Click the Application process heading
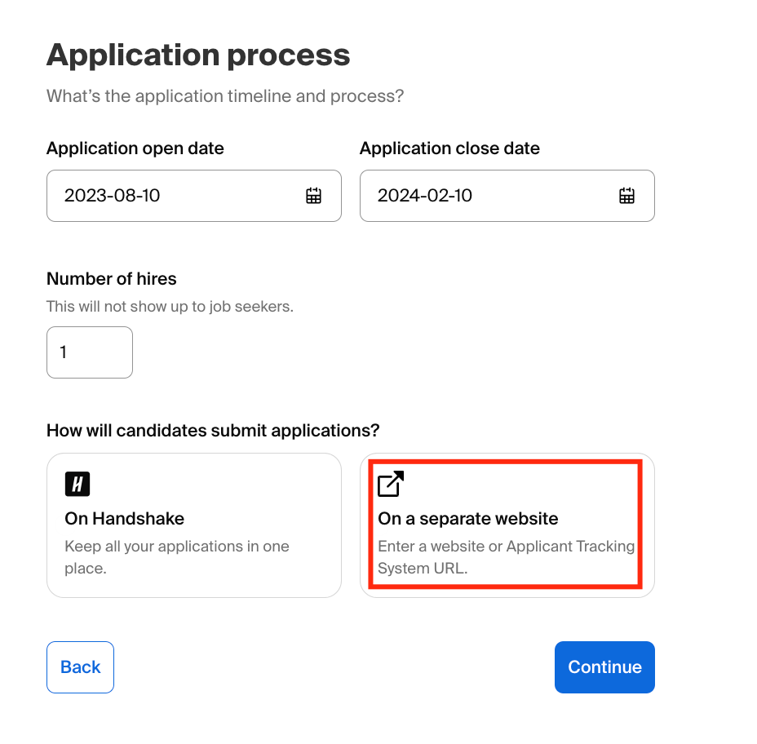 coord(198,55)
